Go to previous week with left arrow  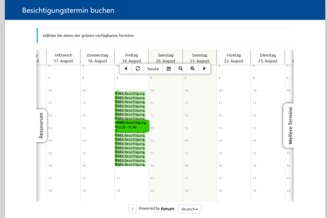pos(126,69)
